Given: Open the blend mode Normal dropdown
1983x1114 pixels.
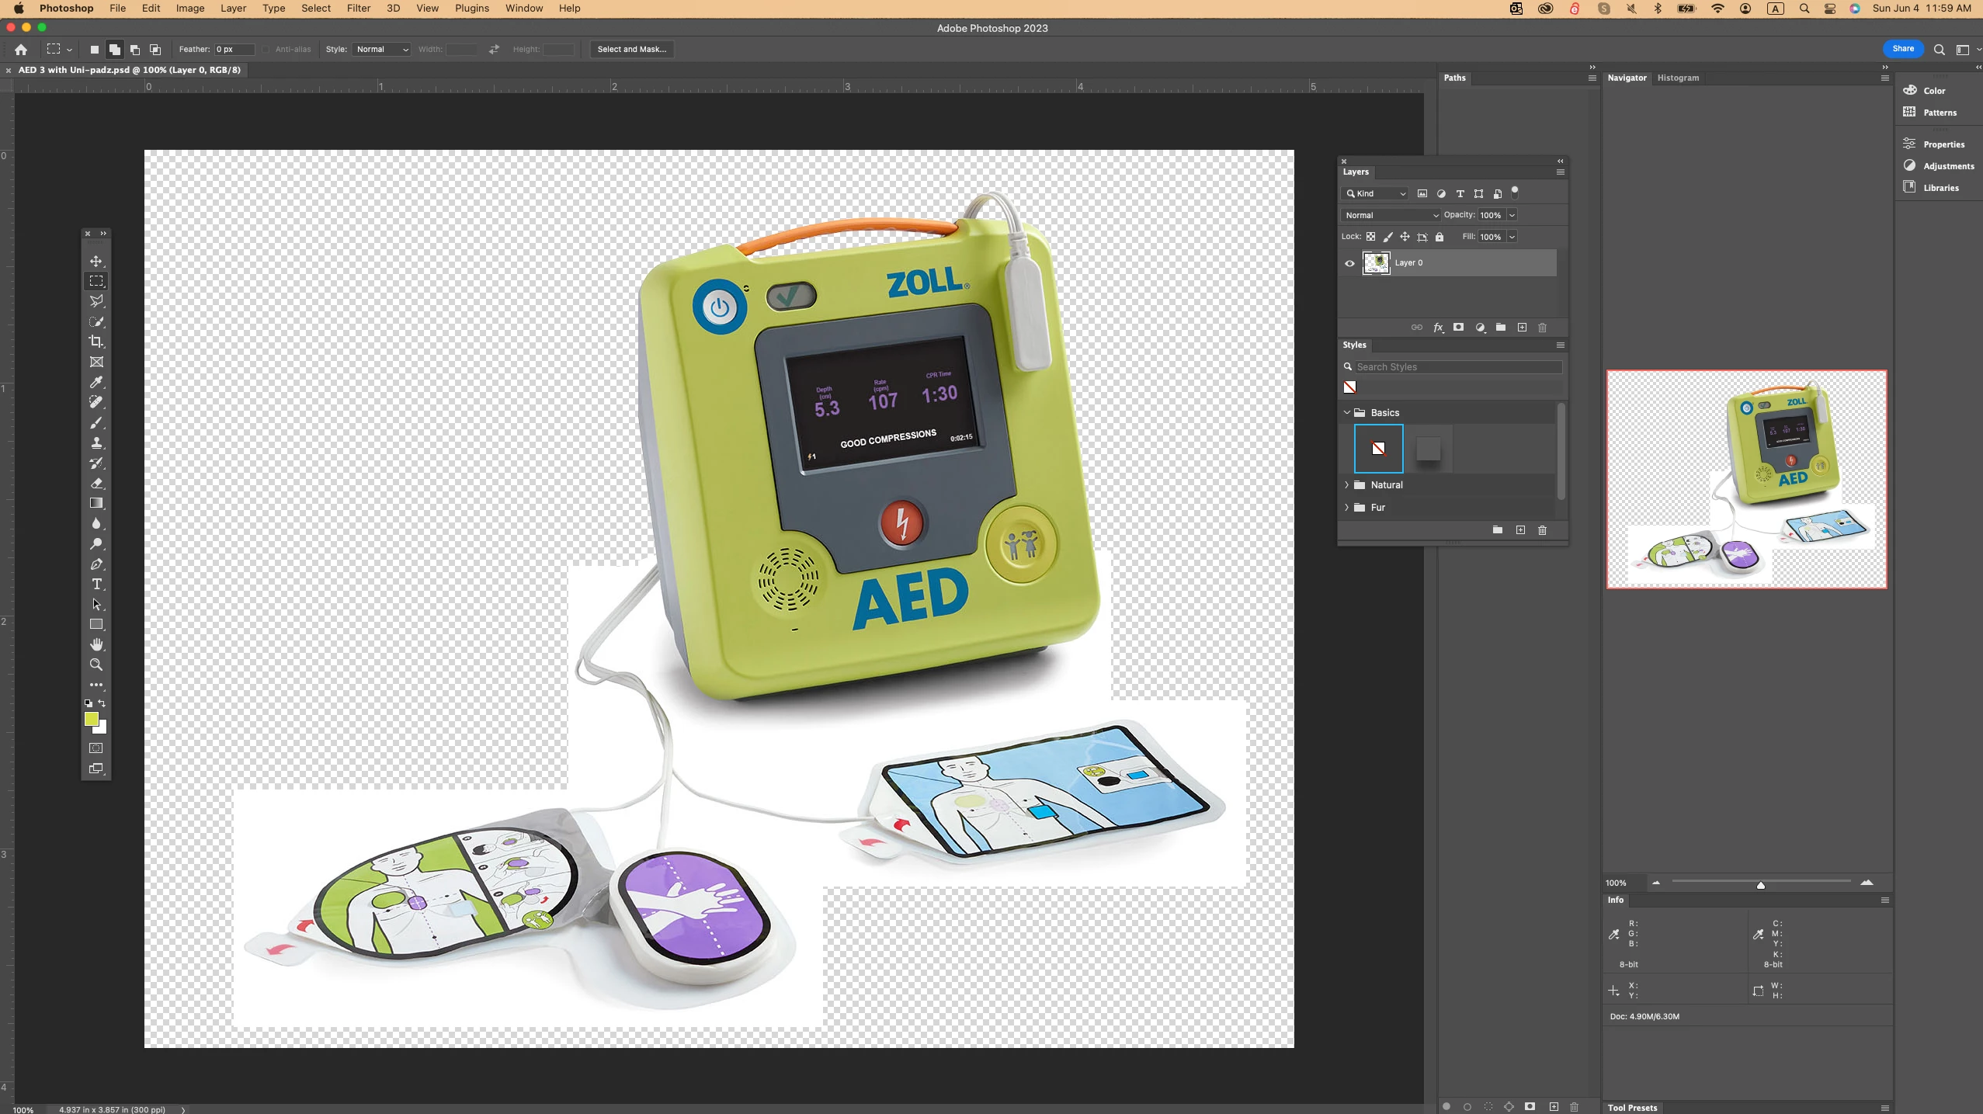Looking at the screenshot, I should tap(1390, 215).
